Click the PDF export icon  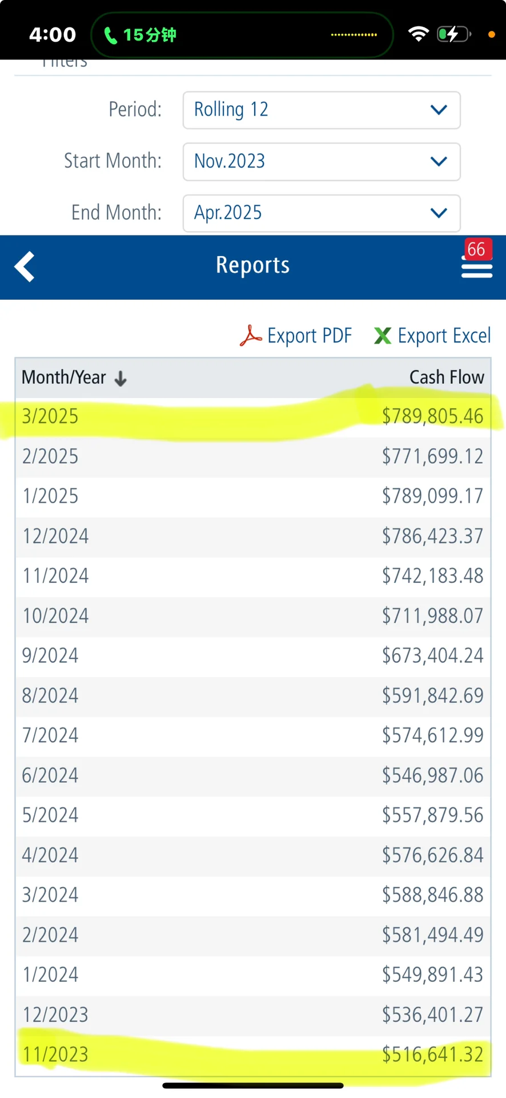(x=250, y=336)
